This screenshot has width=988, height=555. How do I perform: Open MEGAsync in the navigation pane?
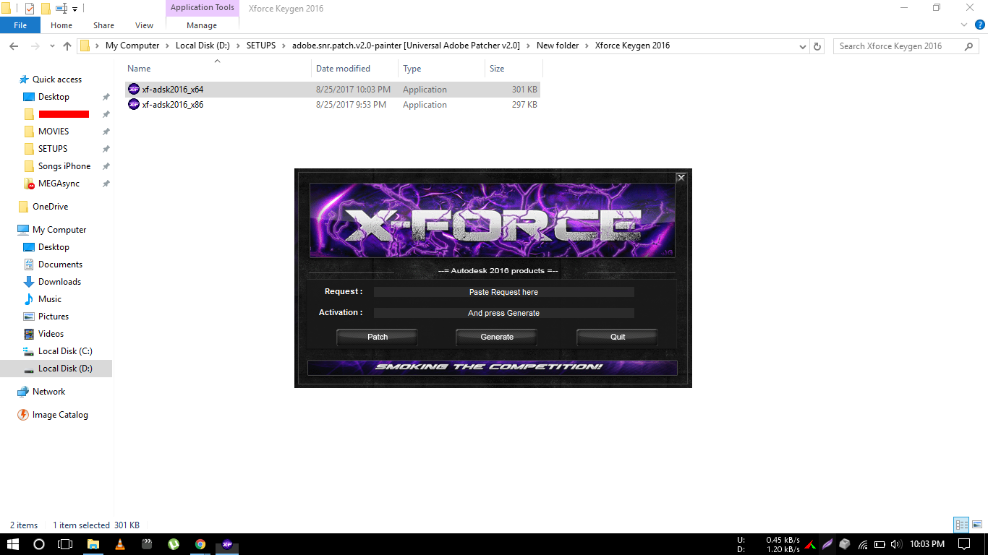[59, 184]
